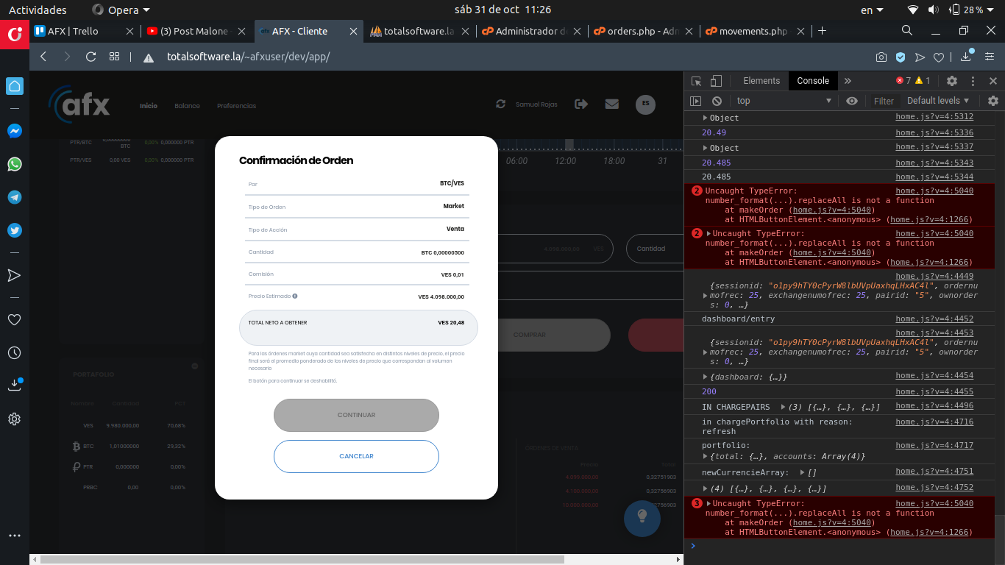Open Telegram in the Opera sidebar
The height and width of the screenshot is (565, 1005).
coord(15,197)
